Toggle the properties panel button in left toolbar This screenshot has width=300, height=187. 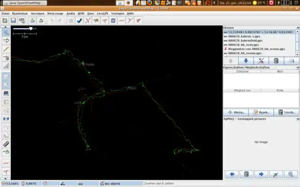tap(6, 85)
